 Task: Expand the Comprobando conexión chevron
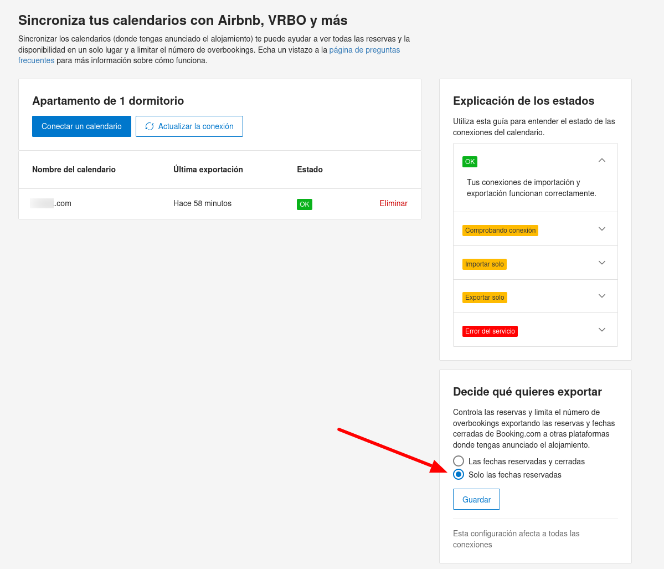[602, 229]
